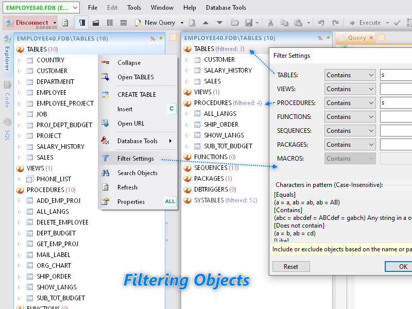Viewport: 412px width, 309px height.
Task: Toggle the explorer panel layout button in toolbar
Action: tap(82, 23)
